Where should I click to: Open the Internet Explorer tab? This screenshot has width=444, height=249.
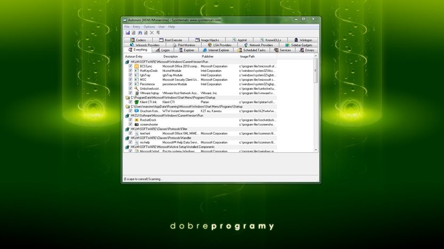tap(216, 50)
